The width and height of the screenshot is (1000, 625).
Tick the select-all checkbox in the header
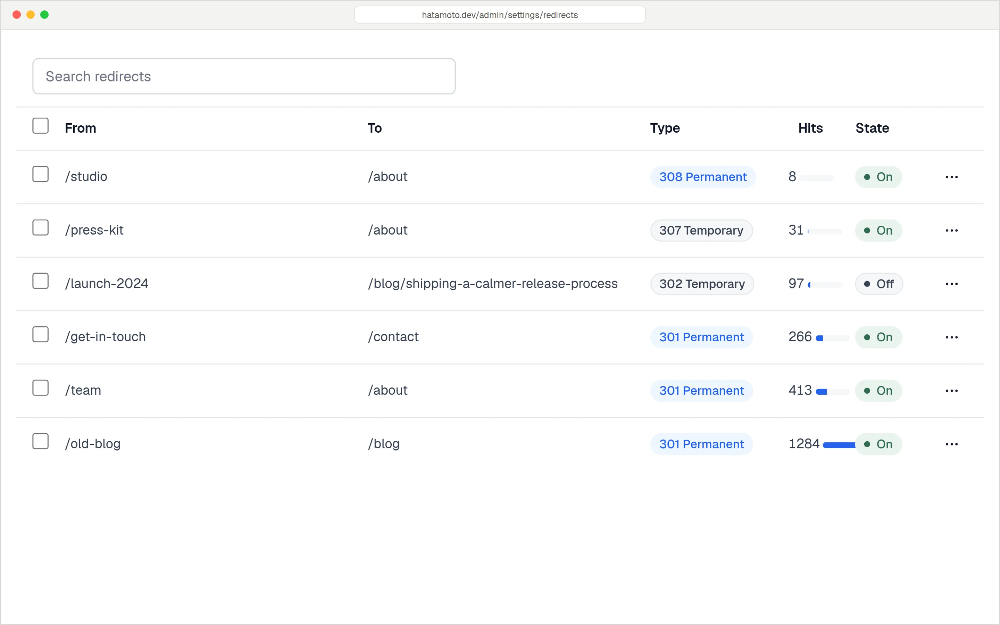point(41,126)
